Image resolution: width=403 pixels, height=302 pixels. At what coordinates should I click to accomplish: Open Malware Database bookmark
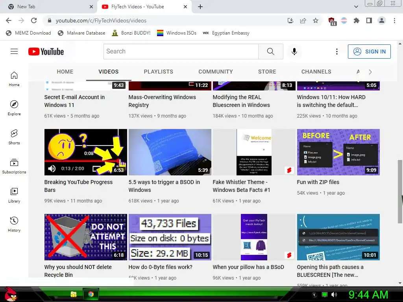tap(82, 33)
